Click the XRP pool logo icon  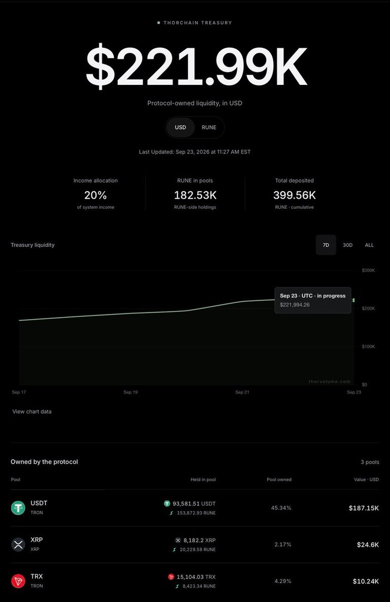pos(18,545)
